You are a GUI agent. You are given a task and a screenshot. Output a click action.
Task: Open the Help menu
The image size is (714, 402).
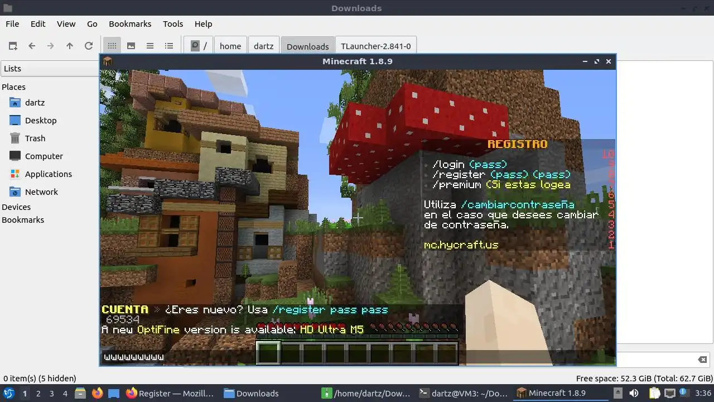203,24
